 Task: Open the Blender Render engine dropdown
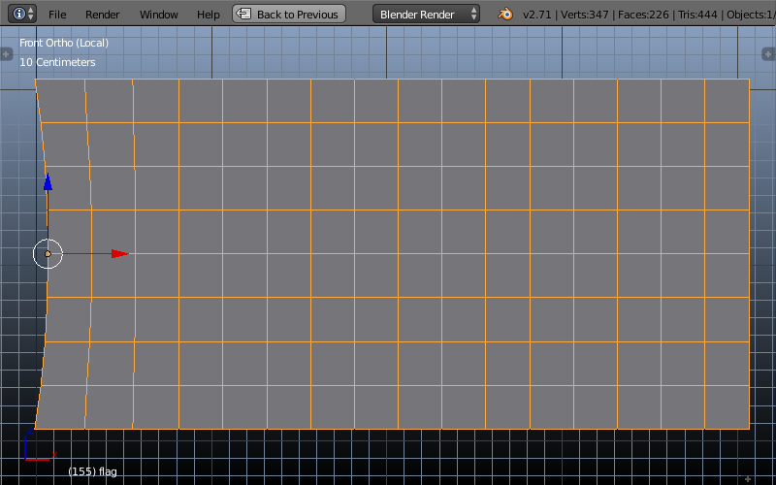coord(426,14)
